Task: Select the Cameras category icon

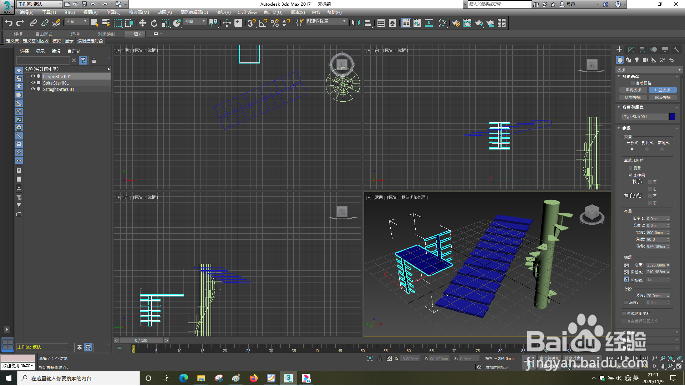Action: (x=645, y=60)
